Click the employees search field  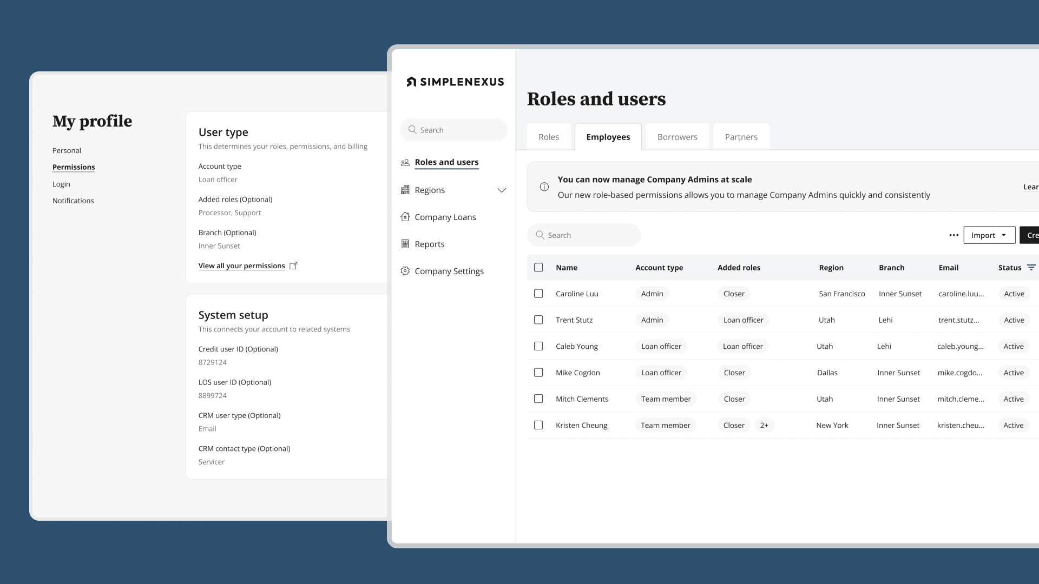(x=583, y=235)
